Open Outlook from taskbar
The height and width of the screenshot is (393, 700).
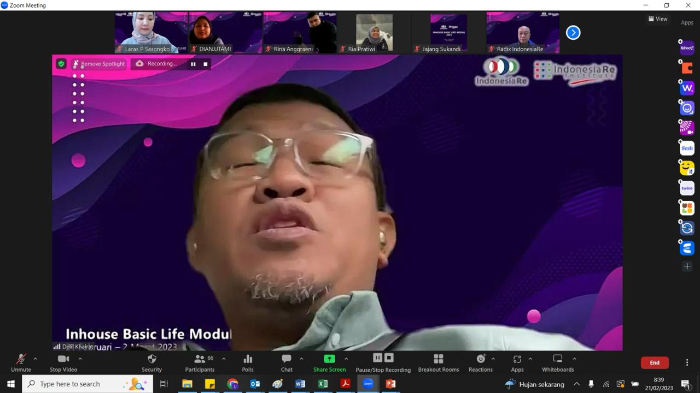[255, 384]
